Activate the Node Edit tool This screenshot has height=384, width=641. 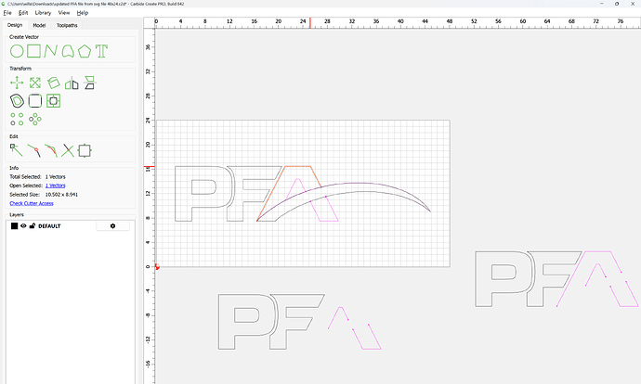[x=16, y=149]
